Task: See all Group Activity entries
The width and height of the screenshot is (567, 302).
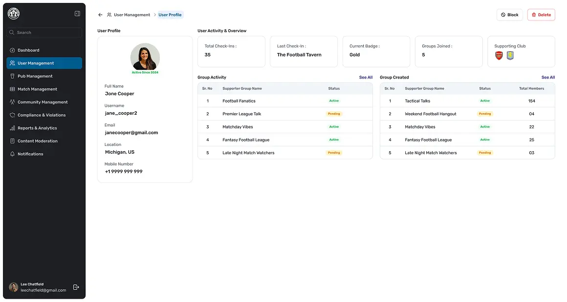Action: coord(366,78)
